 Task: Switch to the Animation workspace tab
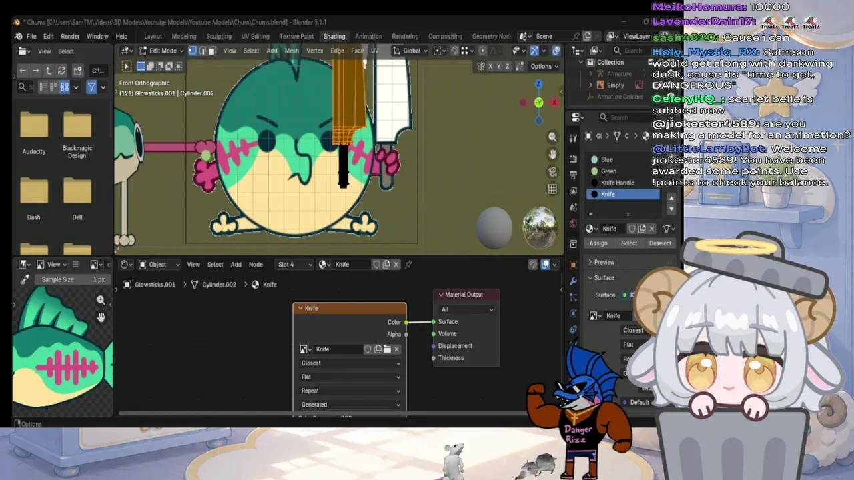pos(368,36)
